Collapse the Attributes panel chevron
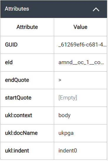Screen dimensions: 108x161 click(96, 9)
